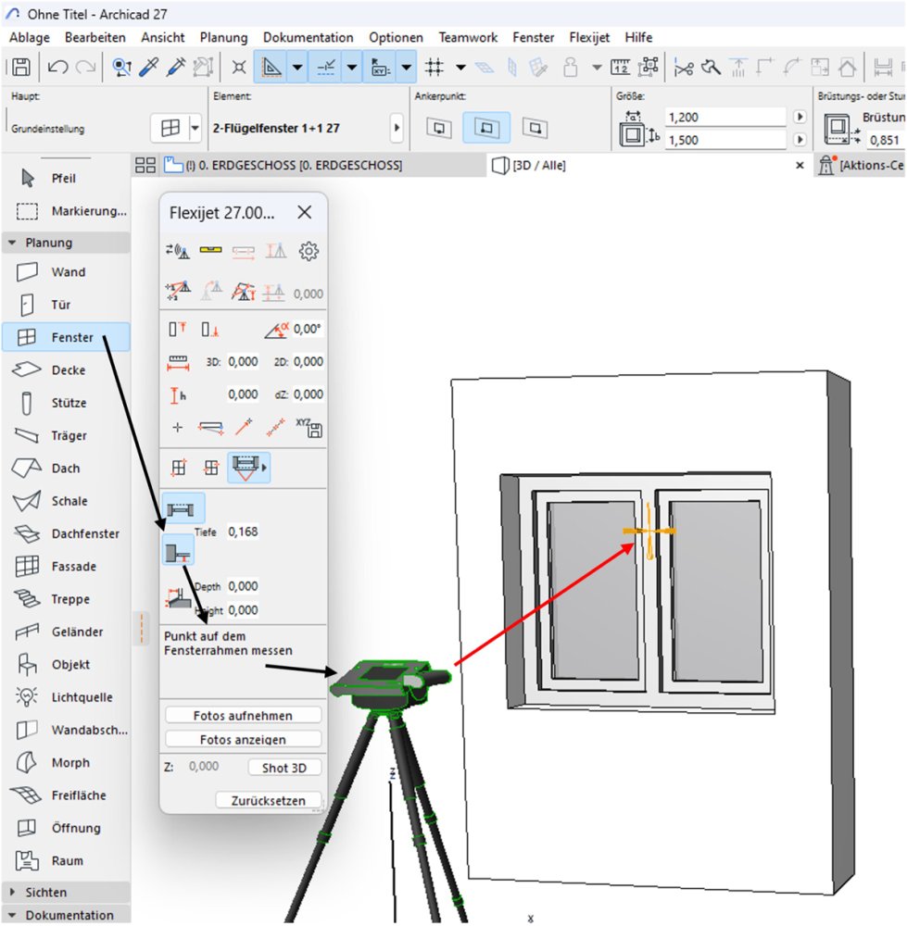907x926 pixels.
Task: Click the Shot 3D button
Action: 284,768
